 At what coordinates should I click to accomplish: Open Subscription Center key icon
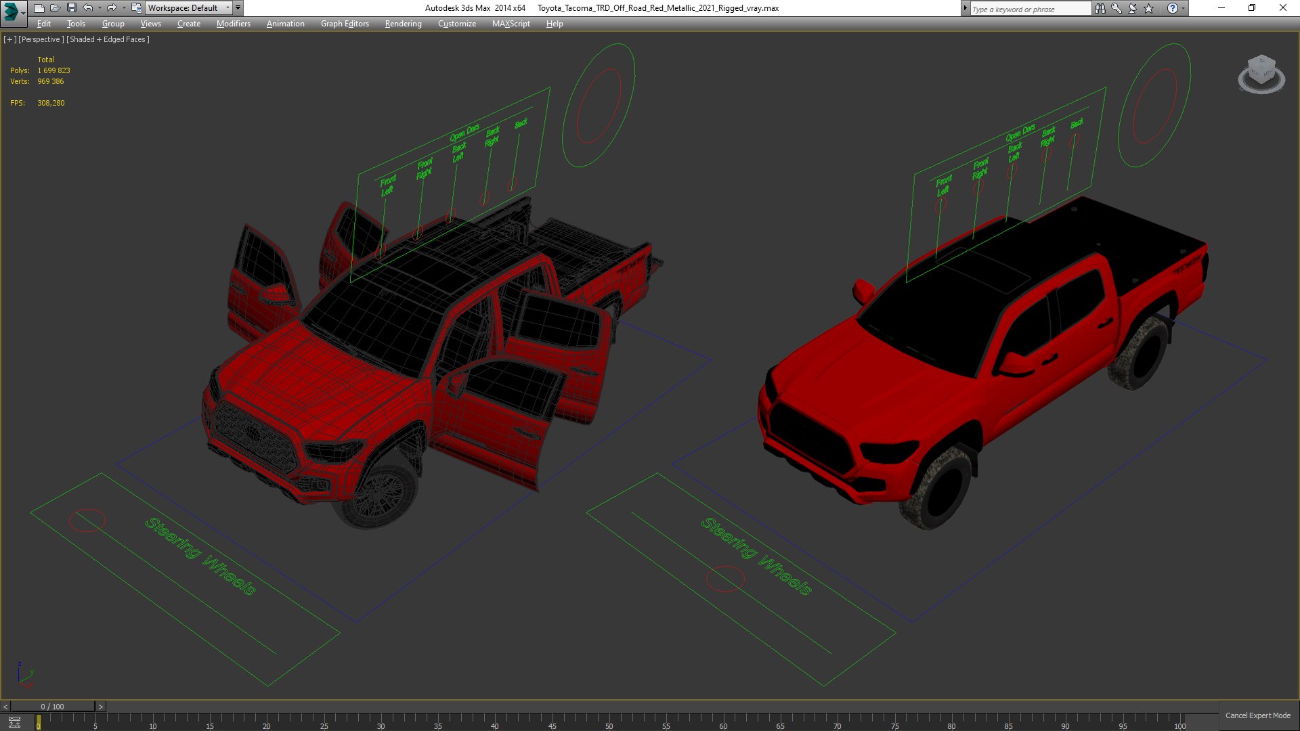click(x=1117, y=8)
